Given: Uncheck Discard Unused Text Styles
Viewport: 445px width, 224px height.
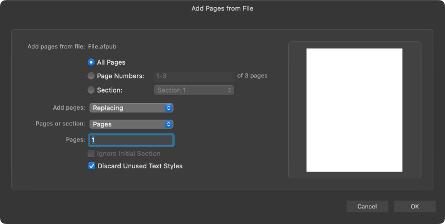Looking at the screenshot, I should 91,166.
